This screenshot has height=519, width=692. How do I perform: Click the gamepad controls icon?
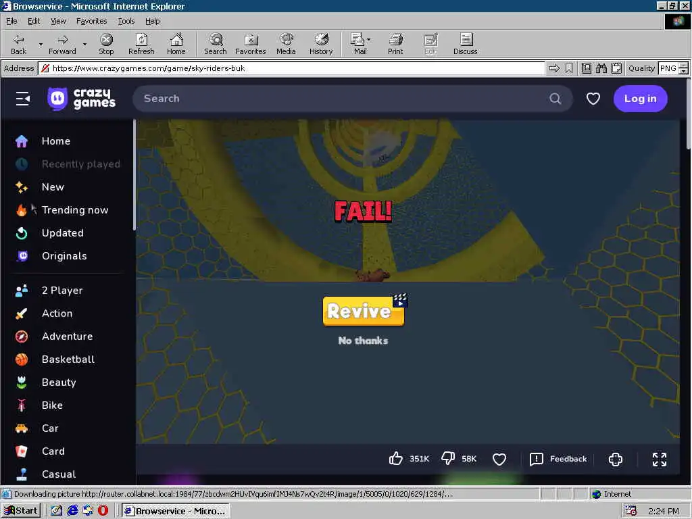pyautogui.click(x=615, y=459)
